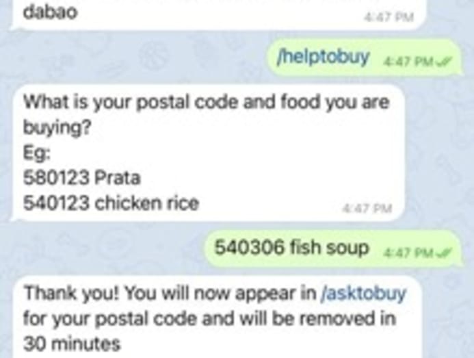Tap the read checkmark on /helptobuy message
474x358 pixels.
tap(445, 63)
